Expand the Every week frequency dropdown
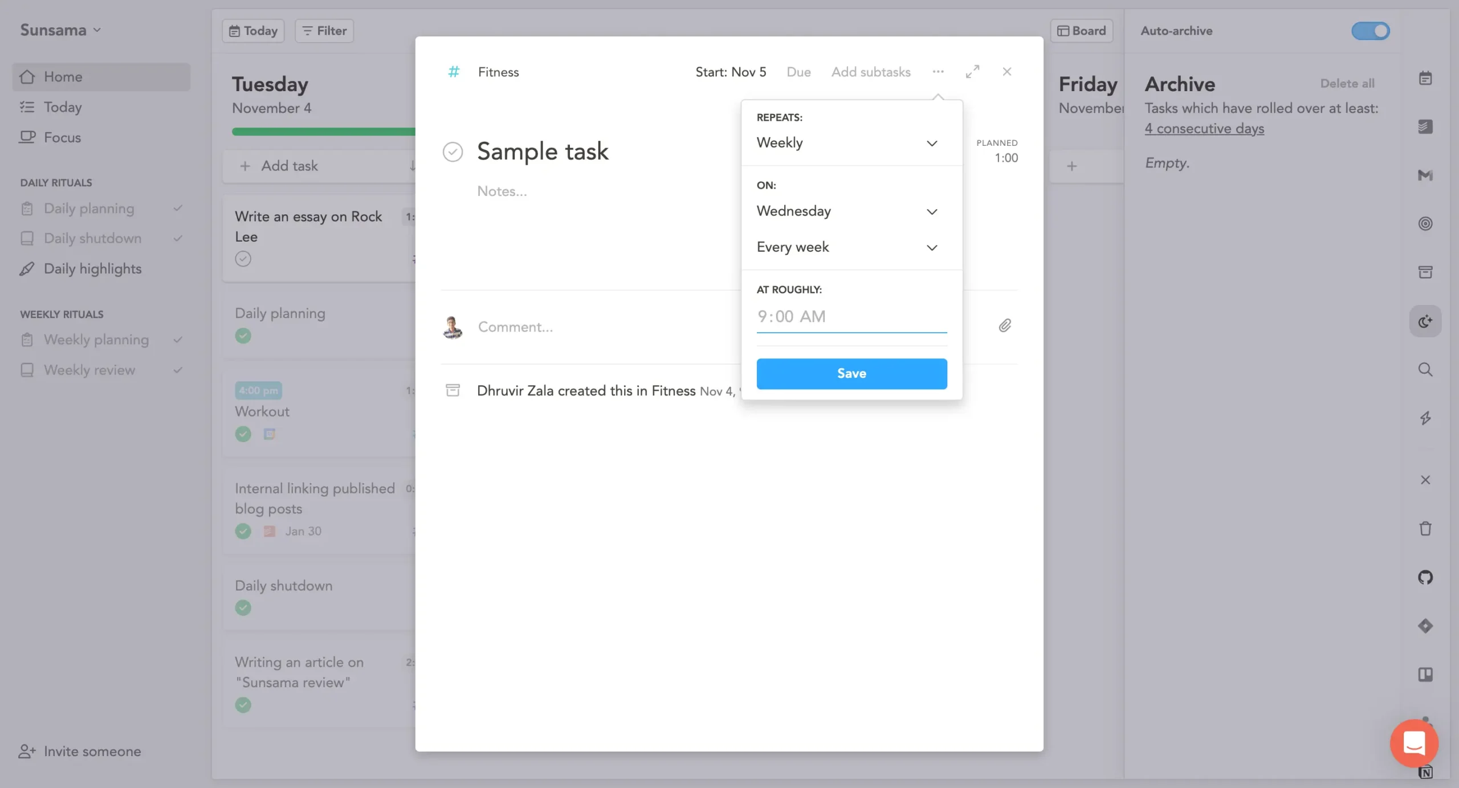The image size is (1459, 788). pos(847,247)
